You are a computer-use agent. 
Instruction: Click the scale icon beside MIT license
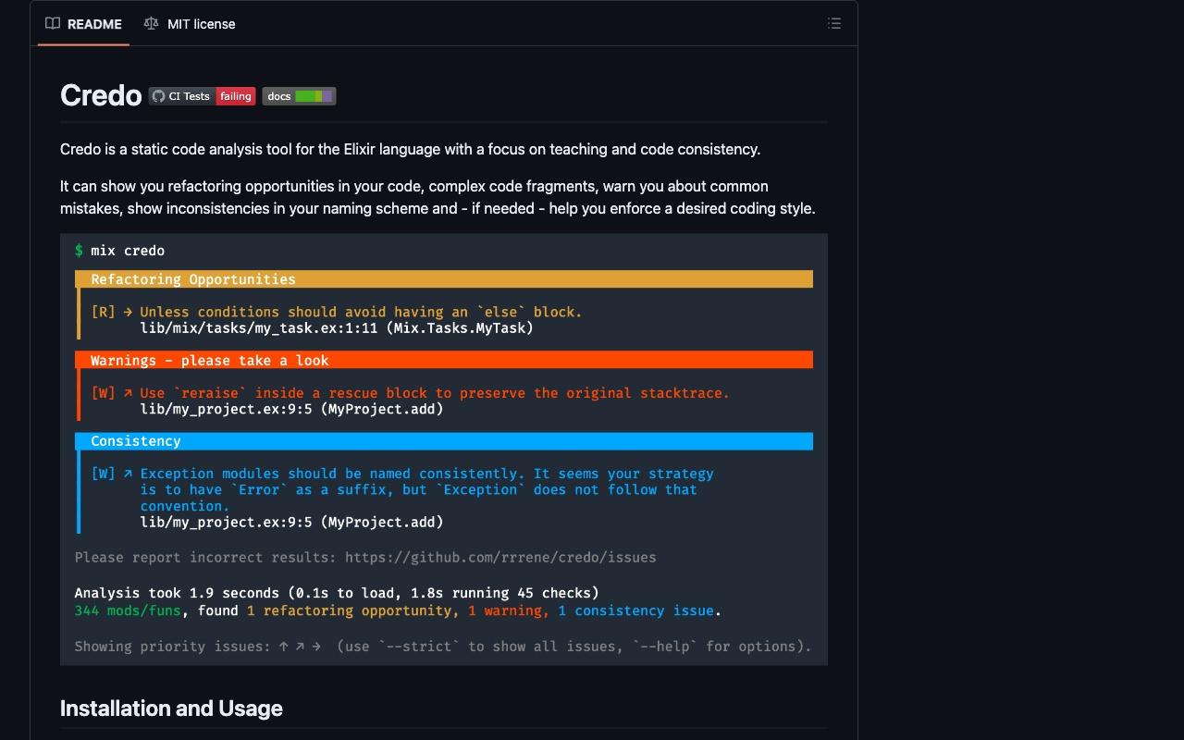click(151, 24)
